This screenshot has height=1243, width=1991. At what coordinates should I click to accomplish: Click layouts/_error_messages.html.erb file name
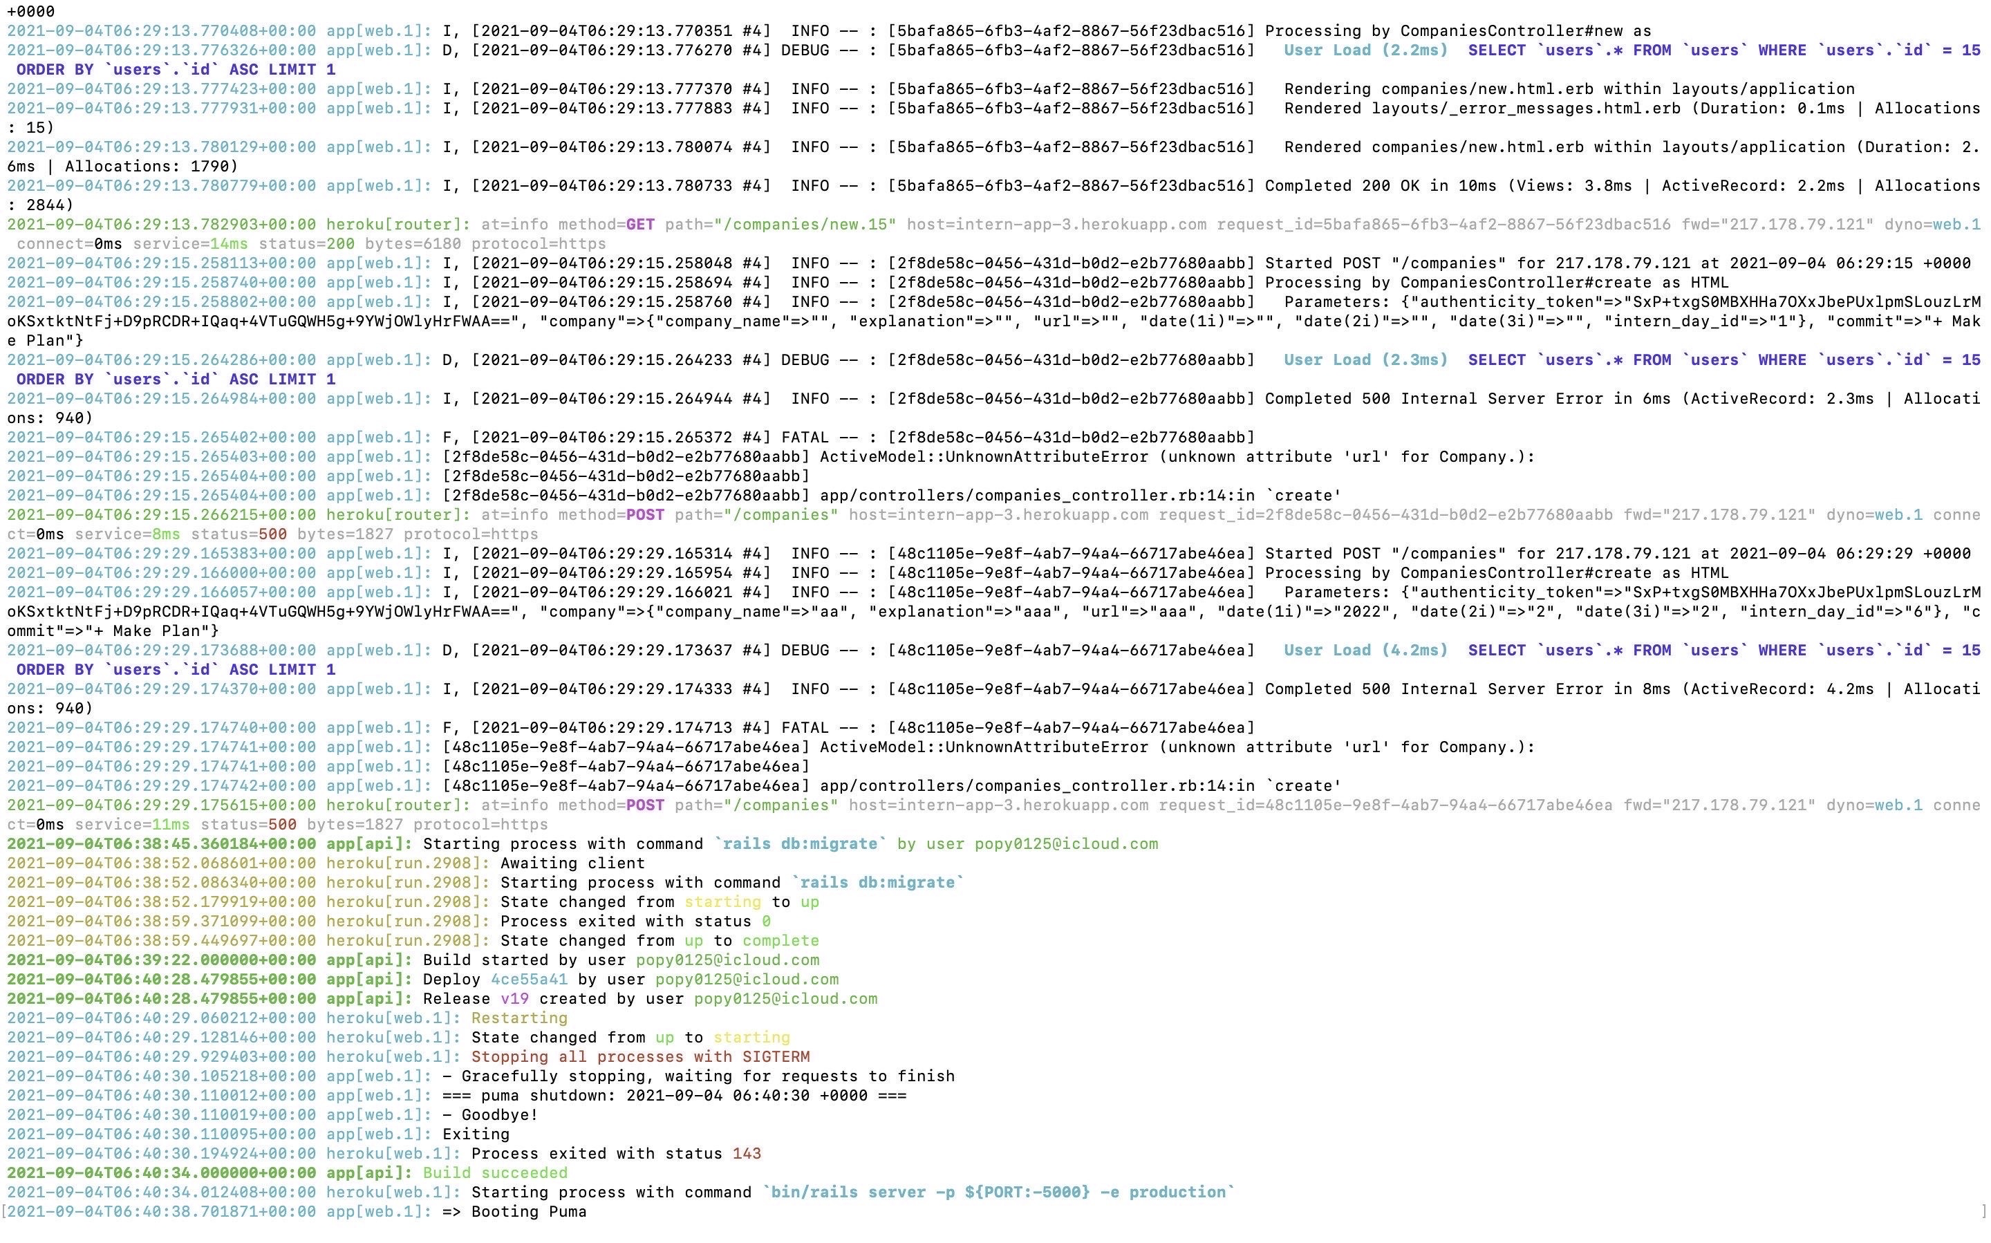(x=1526, y=109)
